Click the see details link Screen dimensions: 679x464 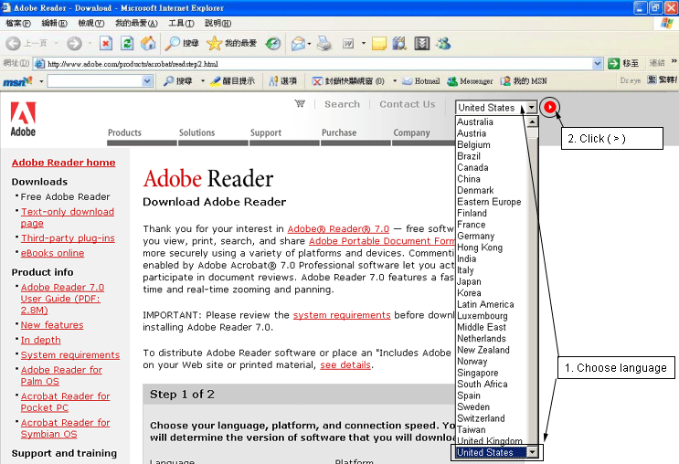[345, 364]
